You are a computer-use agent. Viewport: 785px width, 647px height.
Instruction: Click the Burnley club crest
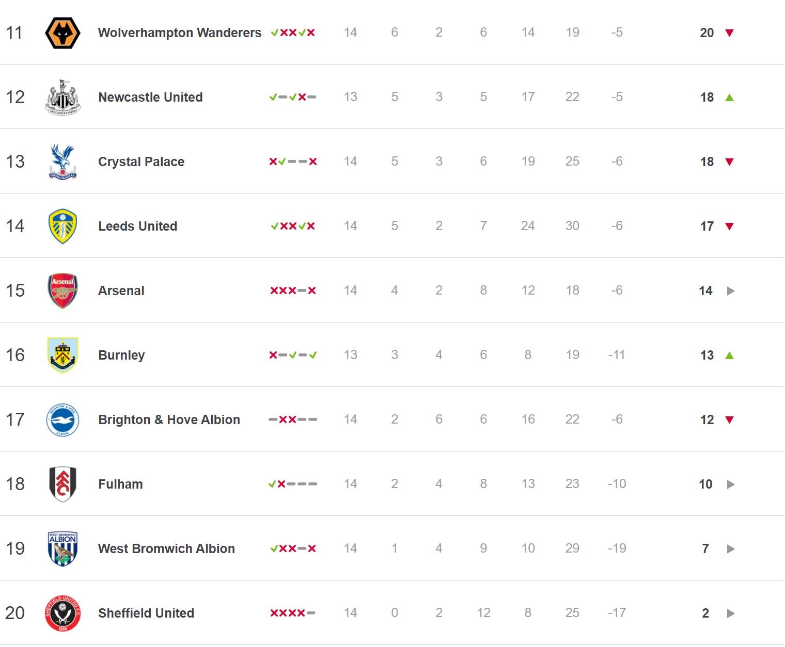tap(62, 355)
